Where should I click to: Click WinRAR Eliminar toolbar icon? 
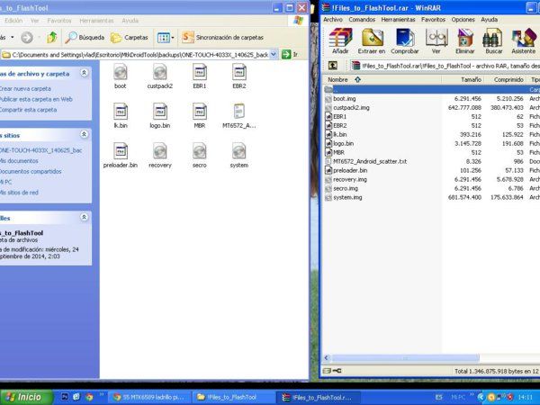tap(465, 41)
